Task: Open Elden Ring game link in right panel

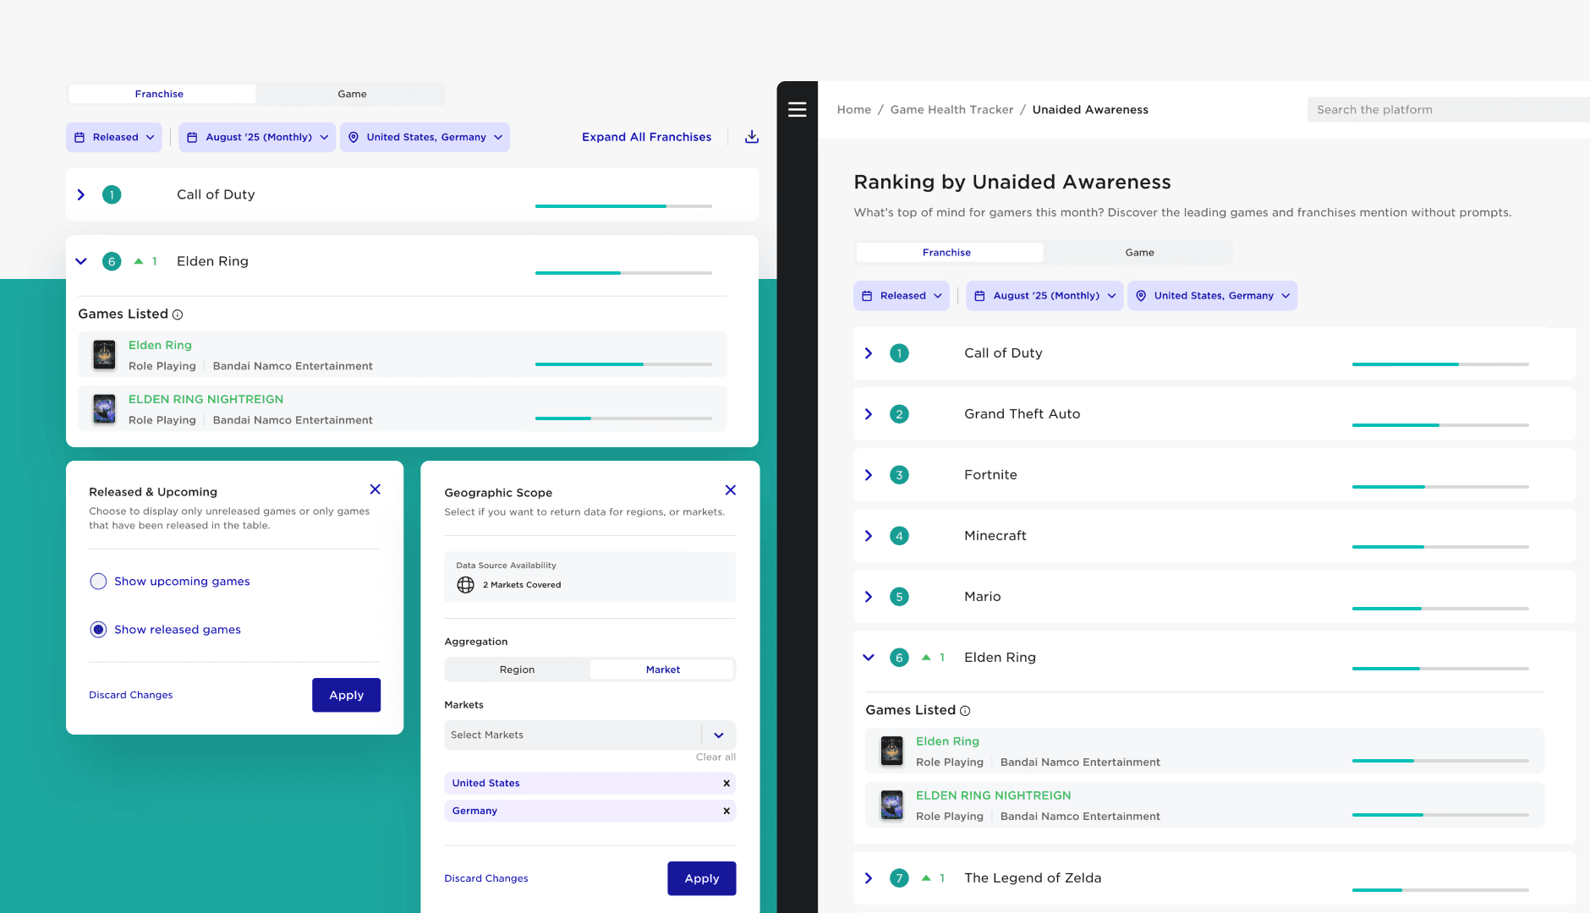Action: (947, 741)
